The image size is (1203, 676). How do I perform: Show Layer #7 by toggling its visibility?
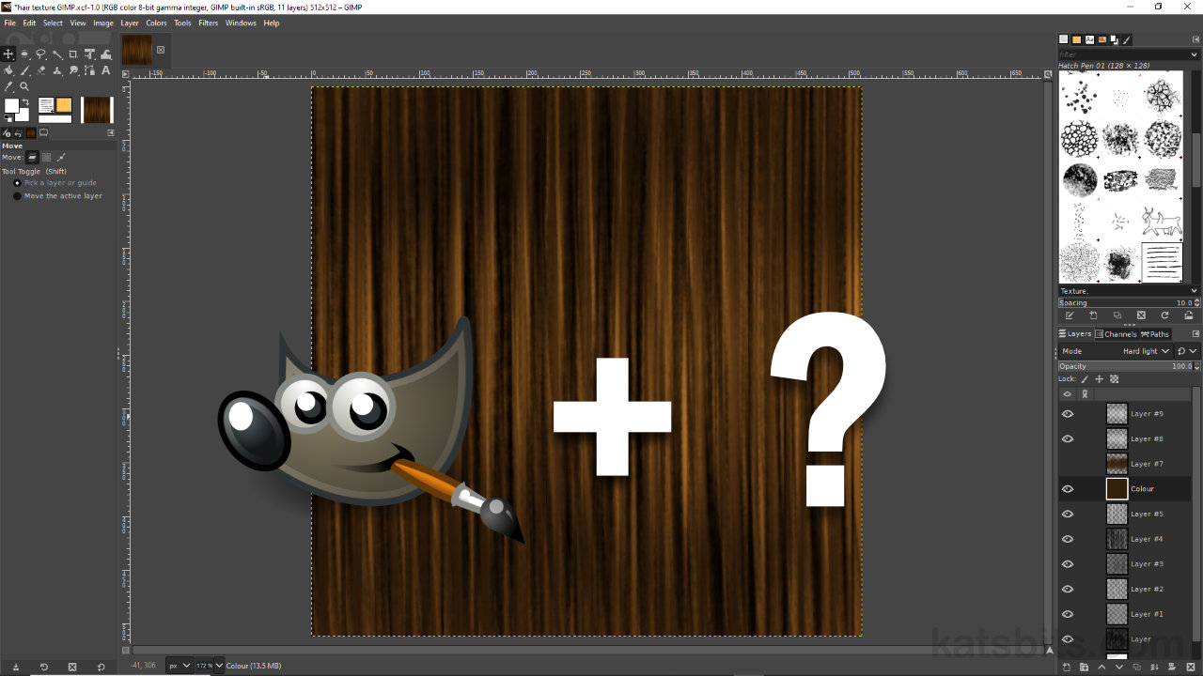click(1068, 464)
